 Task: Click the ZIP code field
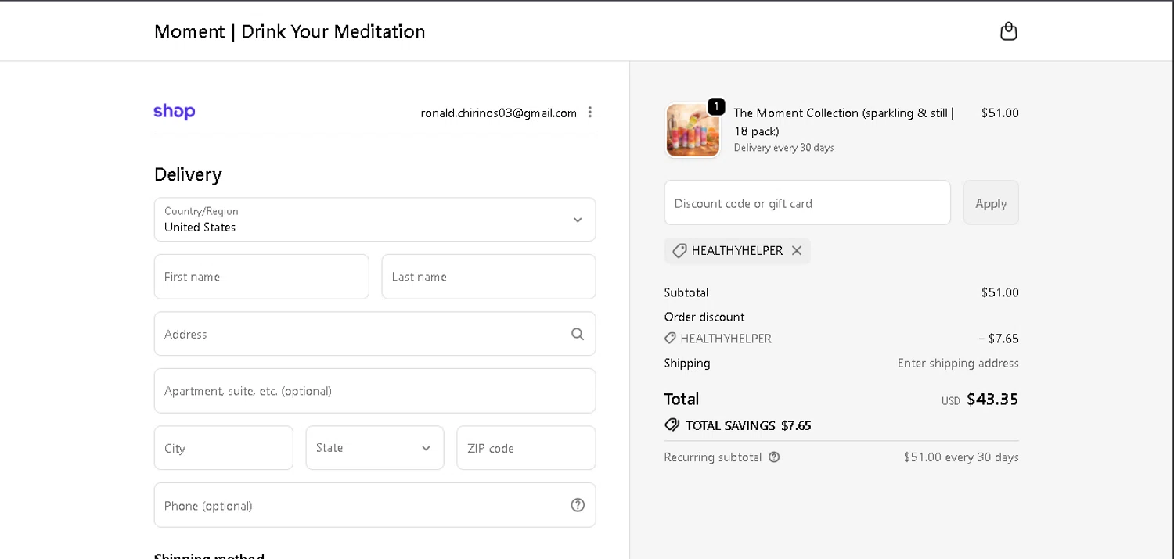click(527, 448)
